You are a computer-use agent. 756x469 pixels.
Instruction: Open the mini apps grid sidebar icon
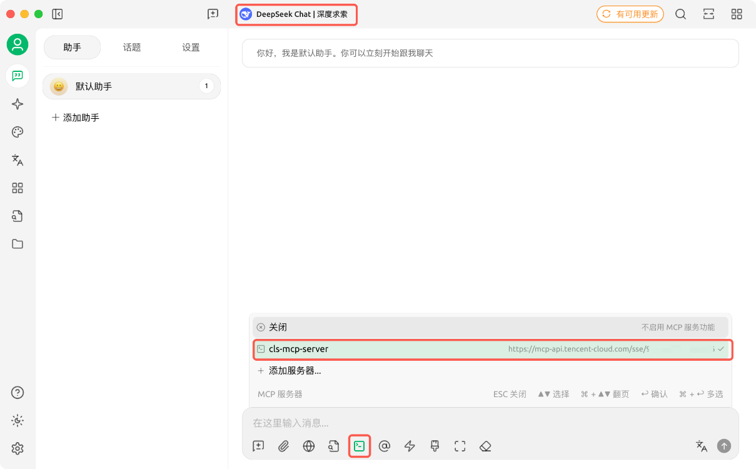coord(18,188)
